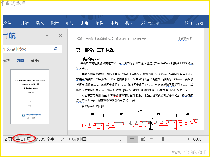Click the heading 一、结构特点
210x157 pixels.
87,59
